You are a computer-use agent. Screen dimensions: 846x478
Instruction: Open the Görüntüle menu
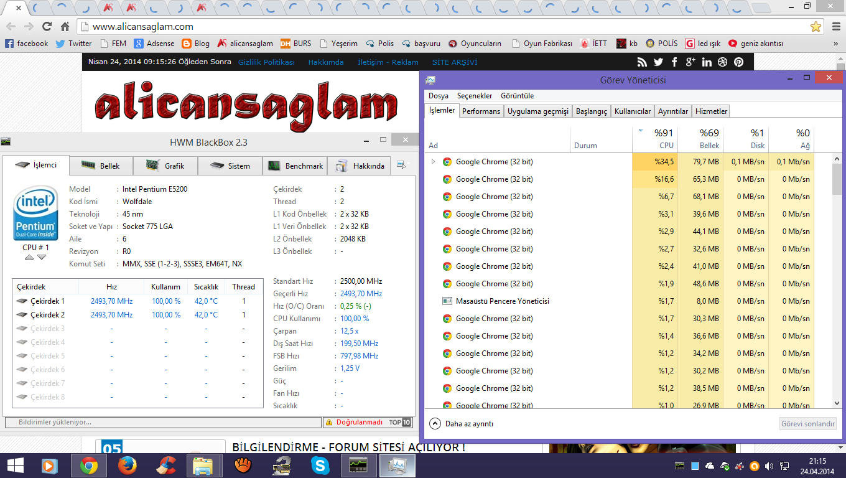coord(518,96)
